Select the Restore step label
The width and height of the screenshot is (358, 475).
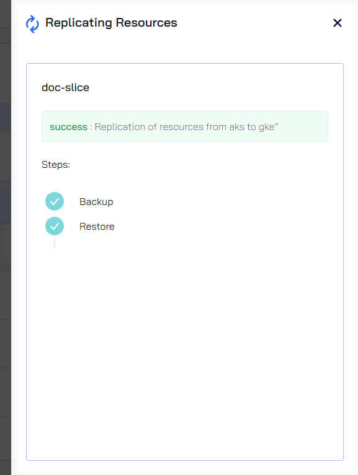(97, 226)
